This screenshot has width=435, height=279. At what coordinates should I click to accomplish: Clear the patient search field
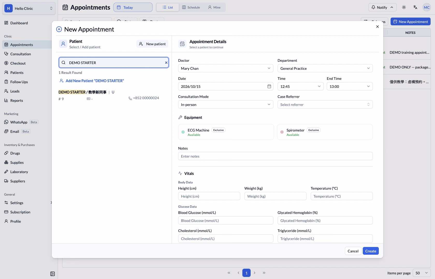(166, 63)
